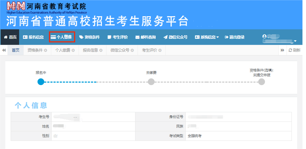Click the 个人缴费 navigation item
This screenshot has height=149, width=306.
coord(61,37)
